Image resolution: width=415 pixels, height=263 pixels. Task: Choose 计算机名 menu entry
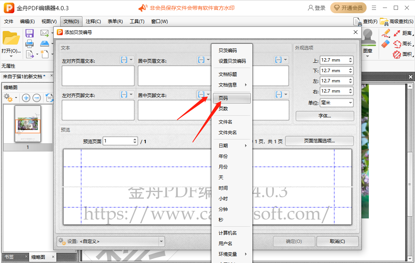pos(232,233)
